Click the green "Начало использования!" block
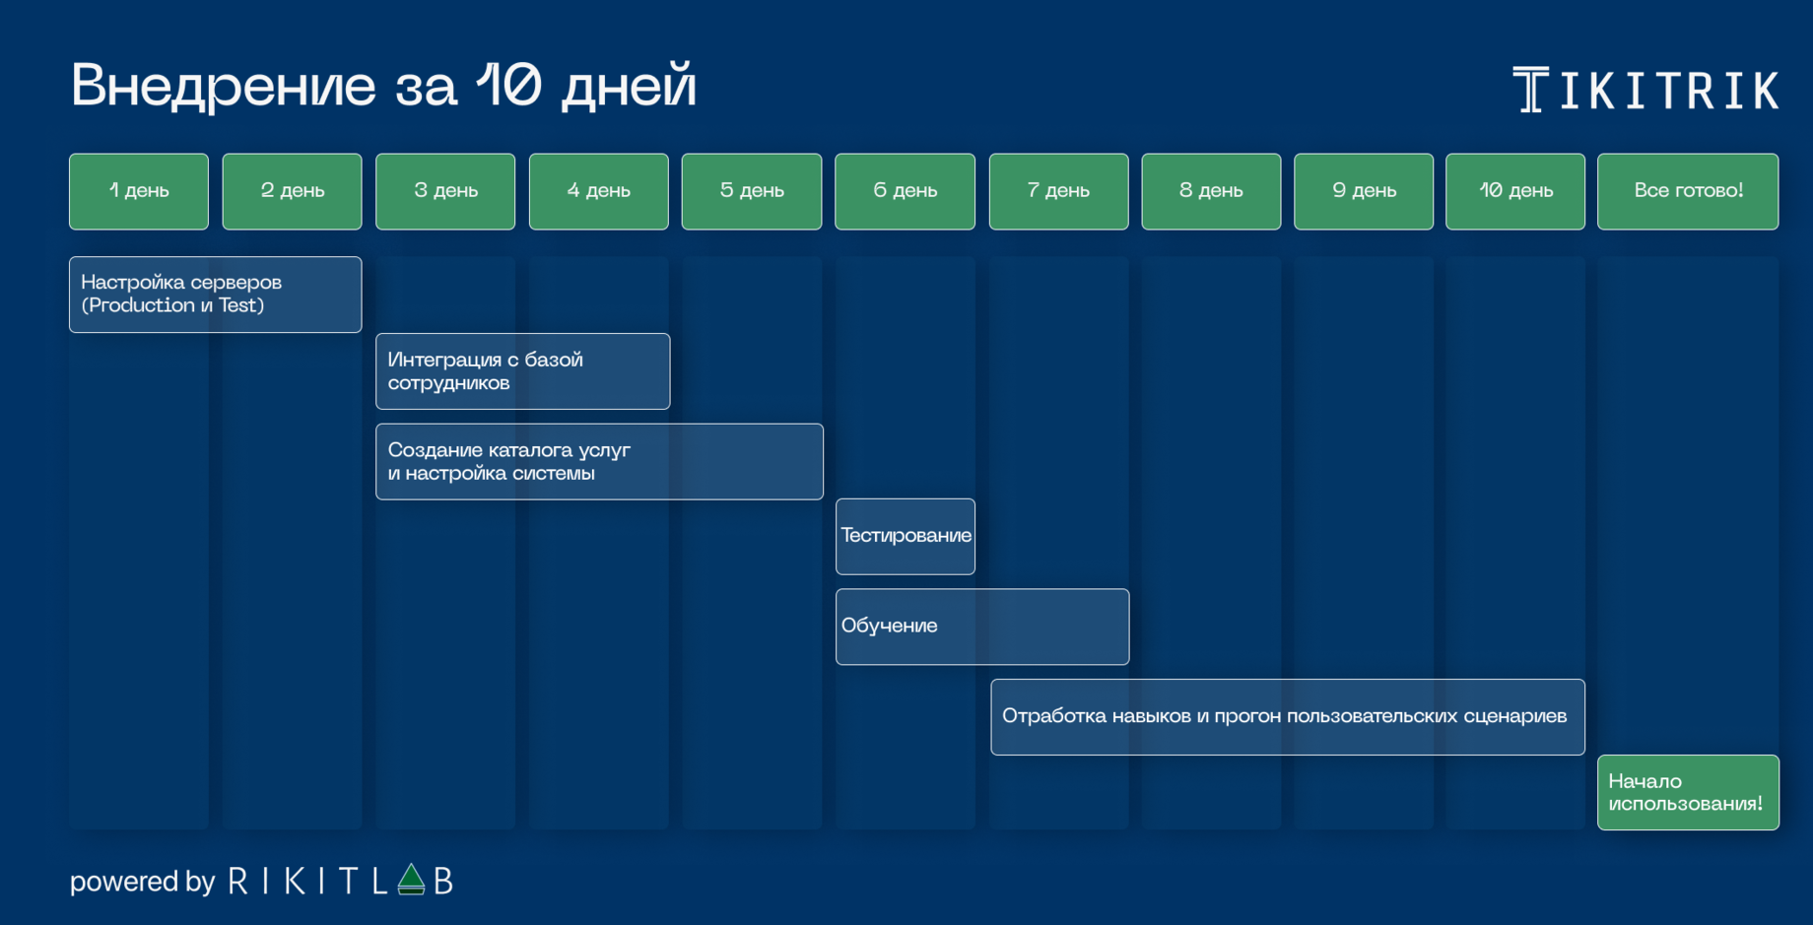This screenshot has height=925, width=1813. click(x=1688, y=792)
